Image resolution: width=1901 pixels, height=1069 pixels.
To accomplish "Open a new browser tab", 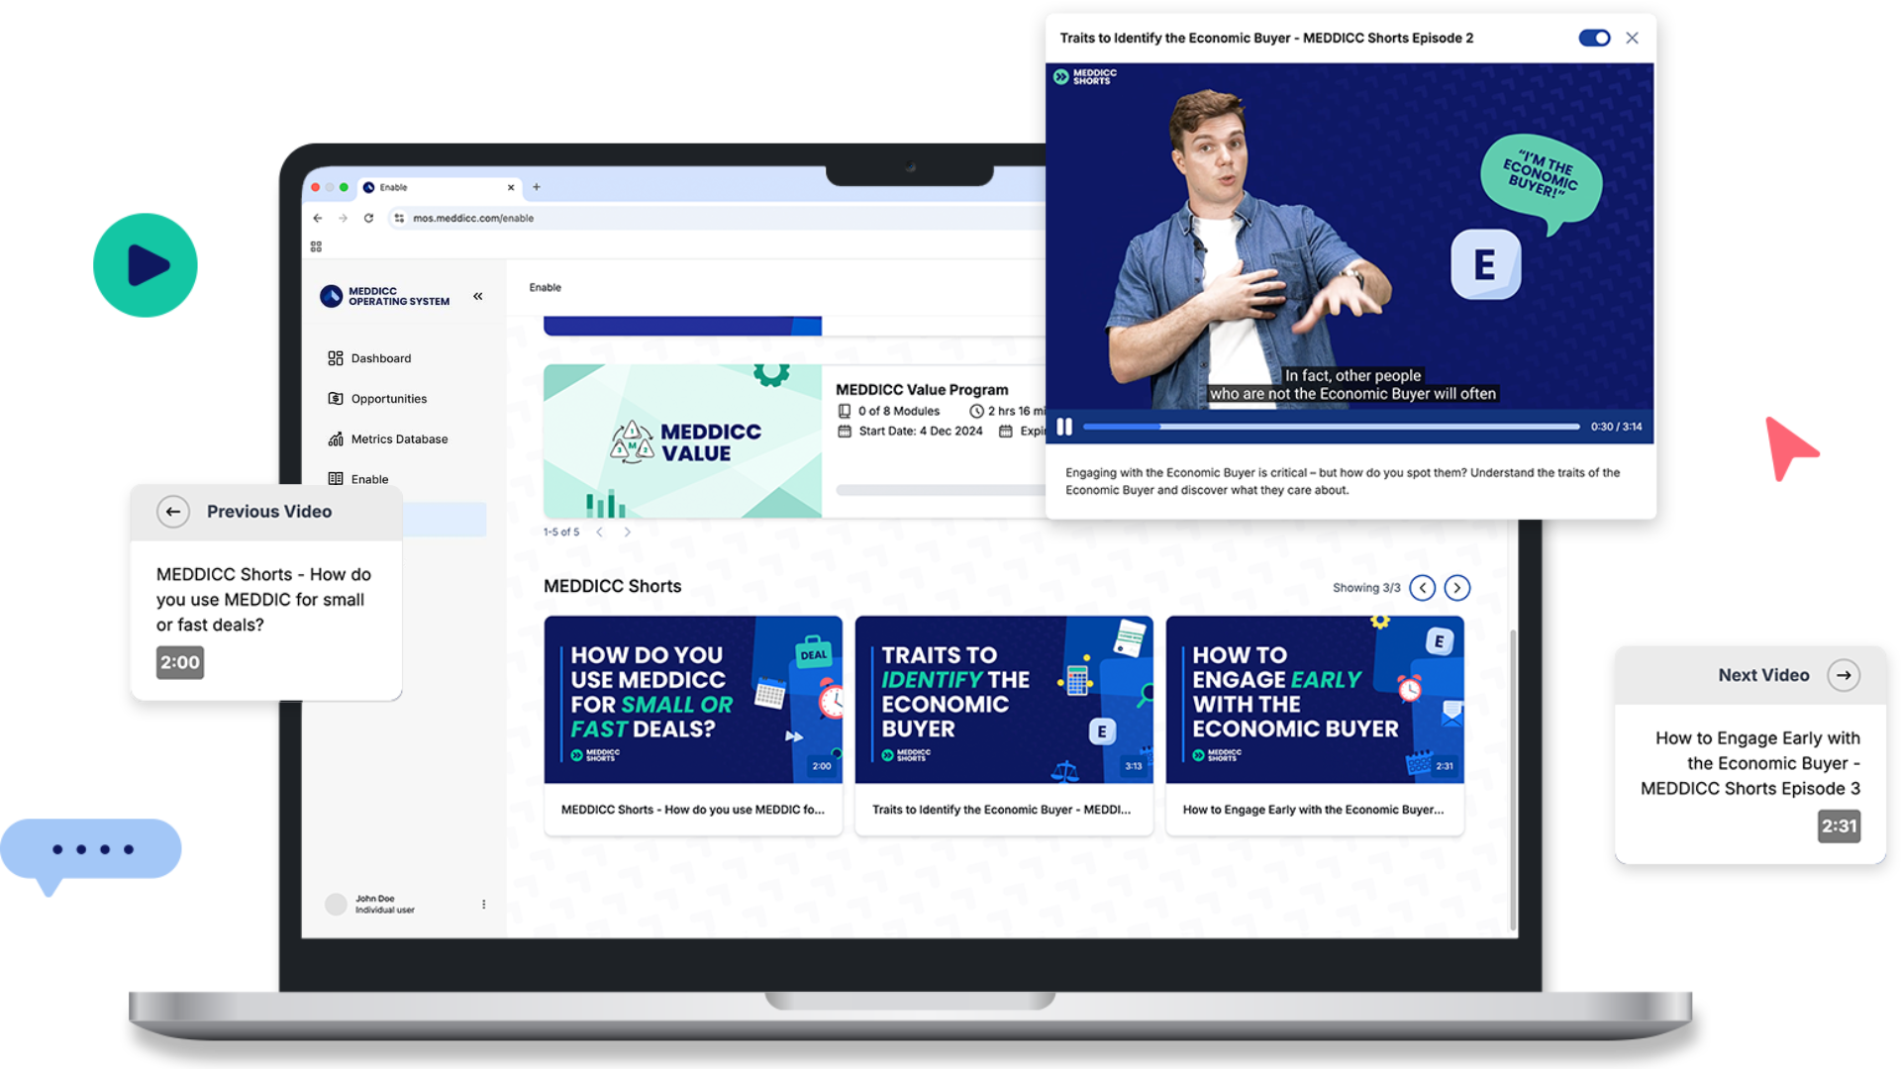I will 537,187.
